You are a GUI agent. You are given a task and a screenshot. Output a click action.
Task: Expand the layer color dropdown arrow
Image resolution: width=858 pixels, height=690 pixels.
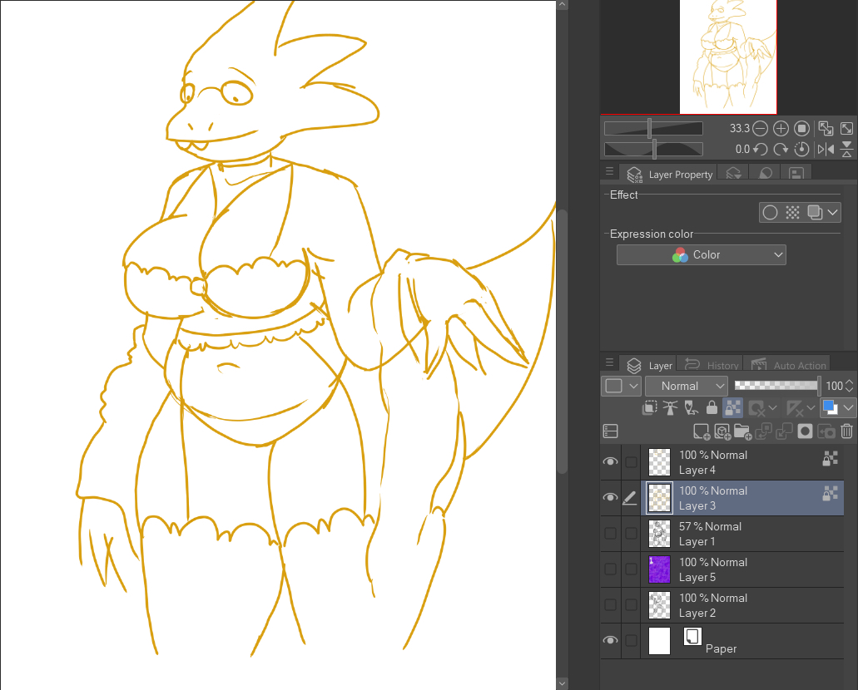(x=848, y=408)
